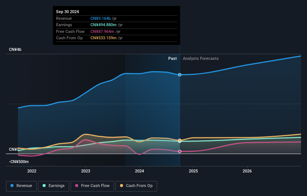
Task: Click the -CN¥500m y-axis label
Action: tap(19, 162)
